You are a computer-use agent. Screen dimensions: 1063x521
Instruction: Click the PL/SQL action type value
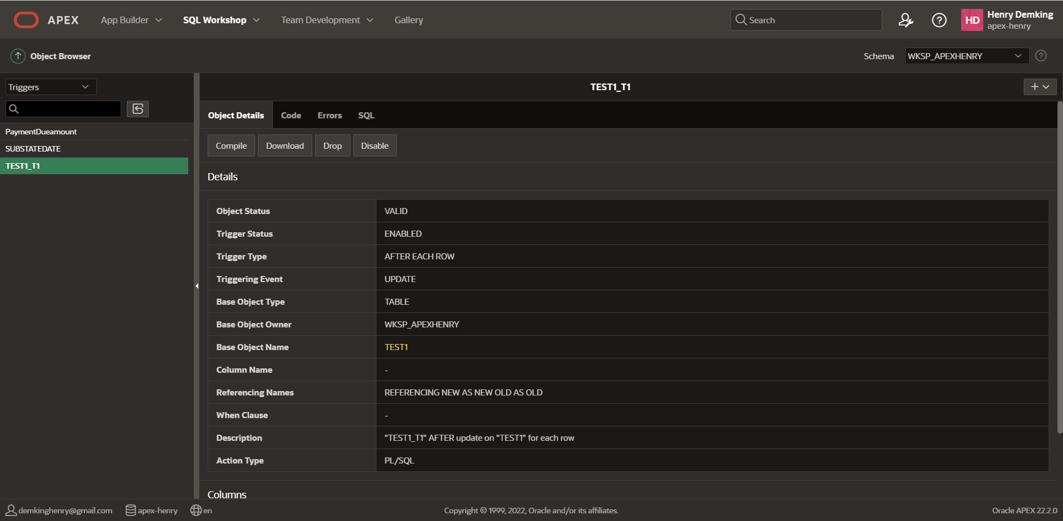399,460
